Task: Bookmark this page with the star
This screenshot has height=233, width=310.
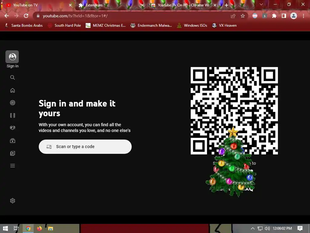Action: tap(243, 16)
